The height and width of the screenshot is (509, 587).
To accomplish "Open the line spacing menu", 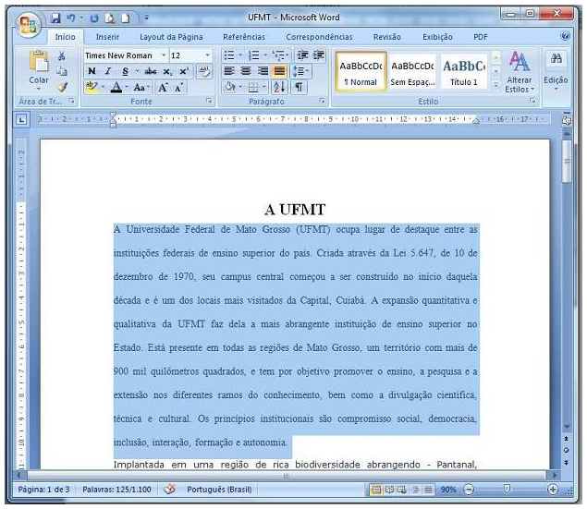I will [x=301, y=71].
